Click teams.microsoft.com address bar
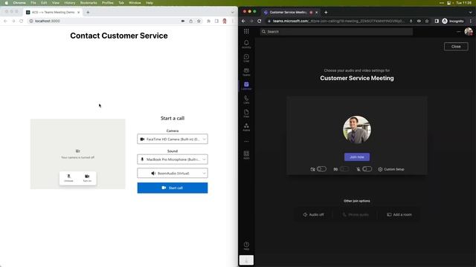476x267 pixels. (336, 22)
